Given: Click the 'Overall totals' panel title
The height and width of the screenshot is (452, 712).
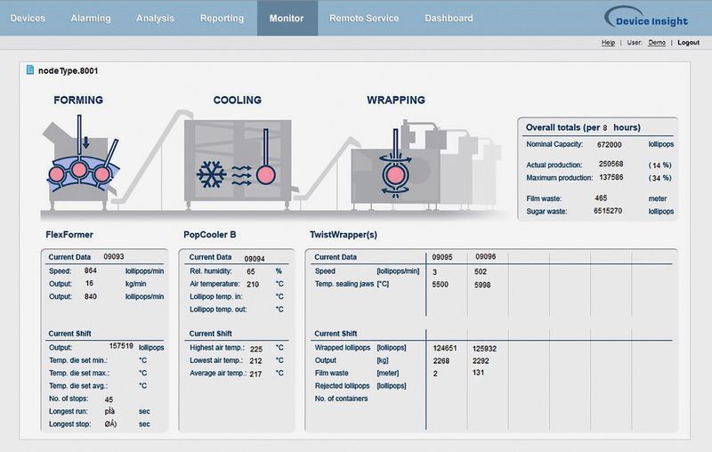Looking at the screenshot, I should click(x=583, y=127).
